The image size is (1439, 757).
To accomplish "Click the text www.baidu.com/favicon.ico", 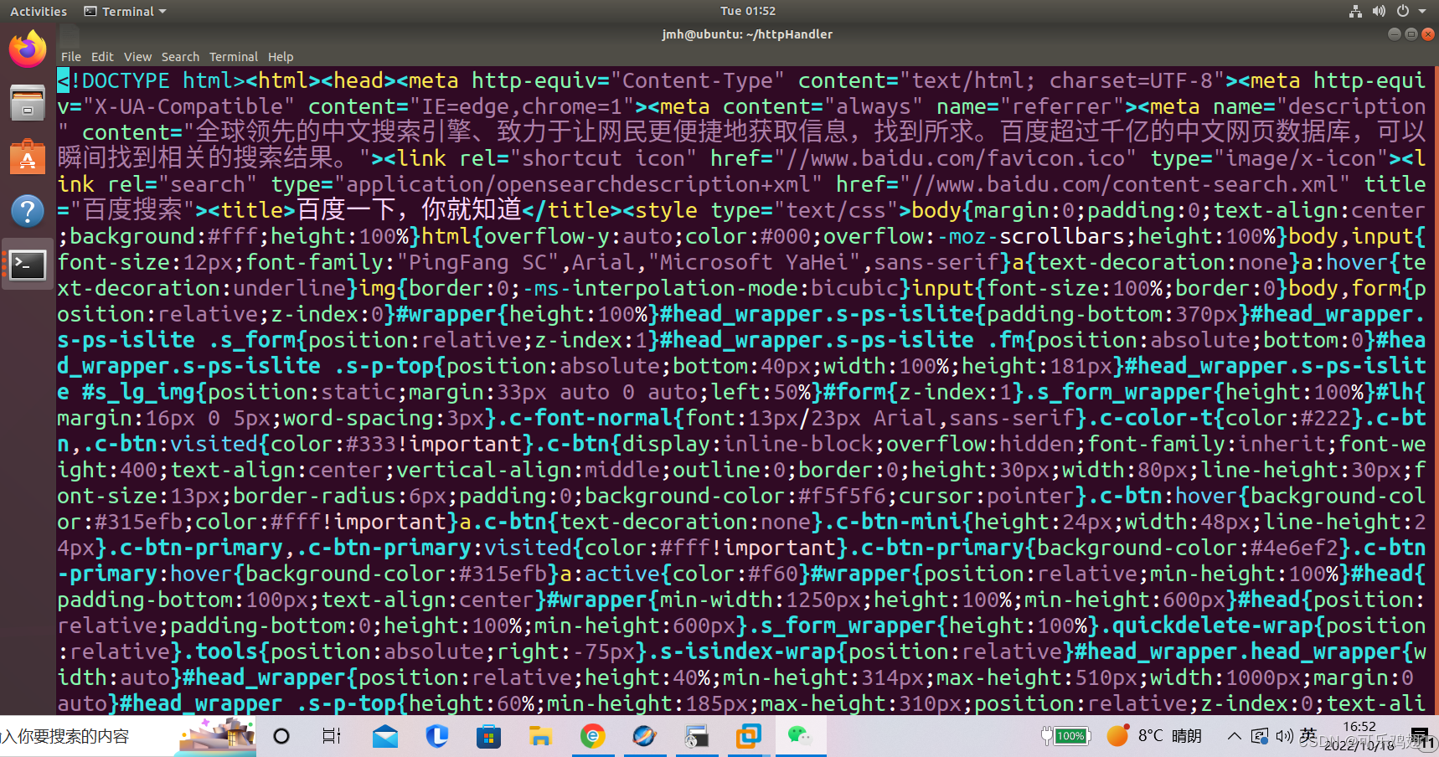I will [x=968, y=158].
